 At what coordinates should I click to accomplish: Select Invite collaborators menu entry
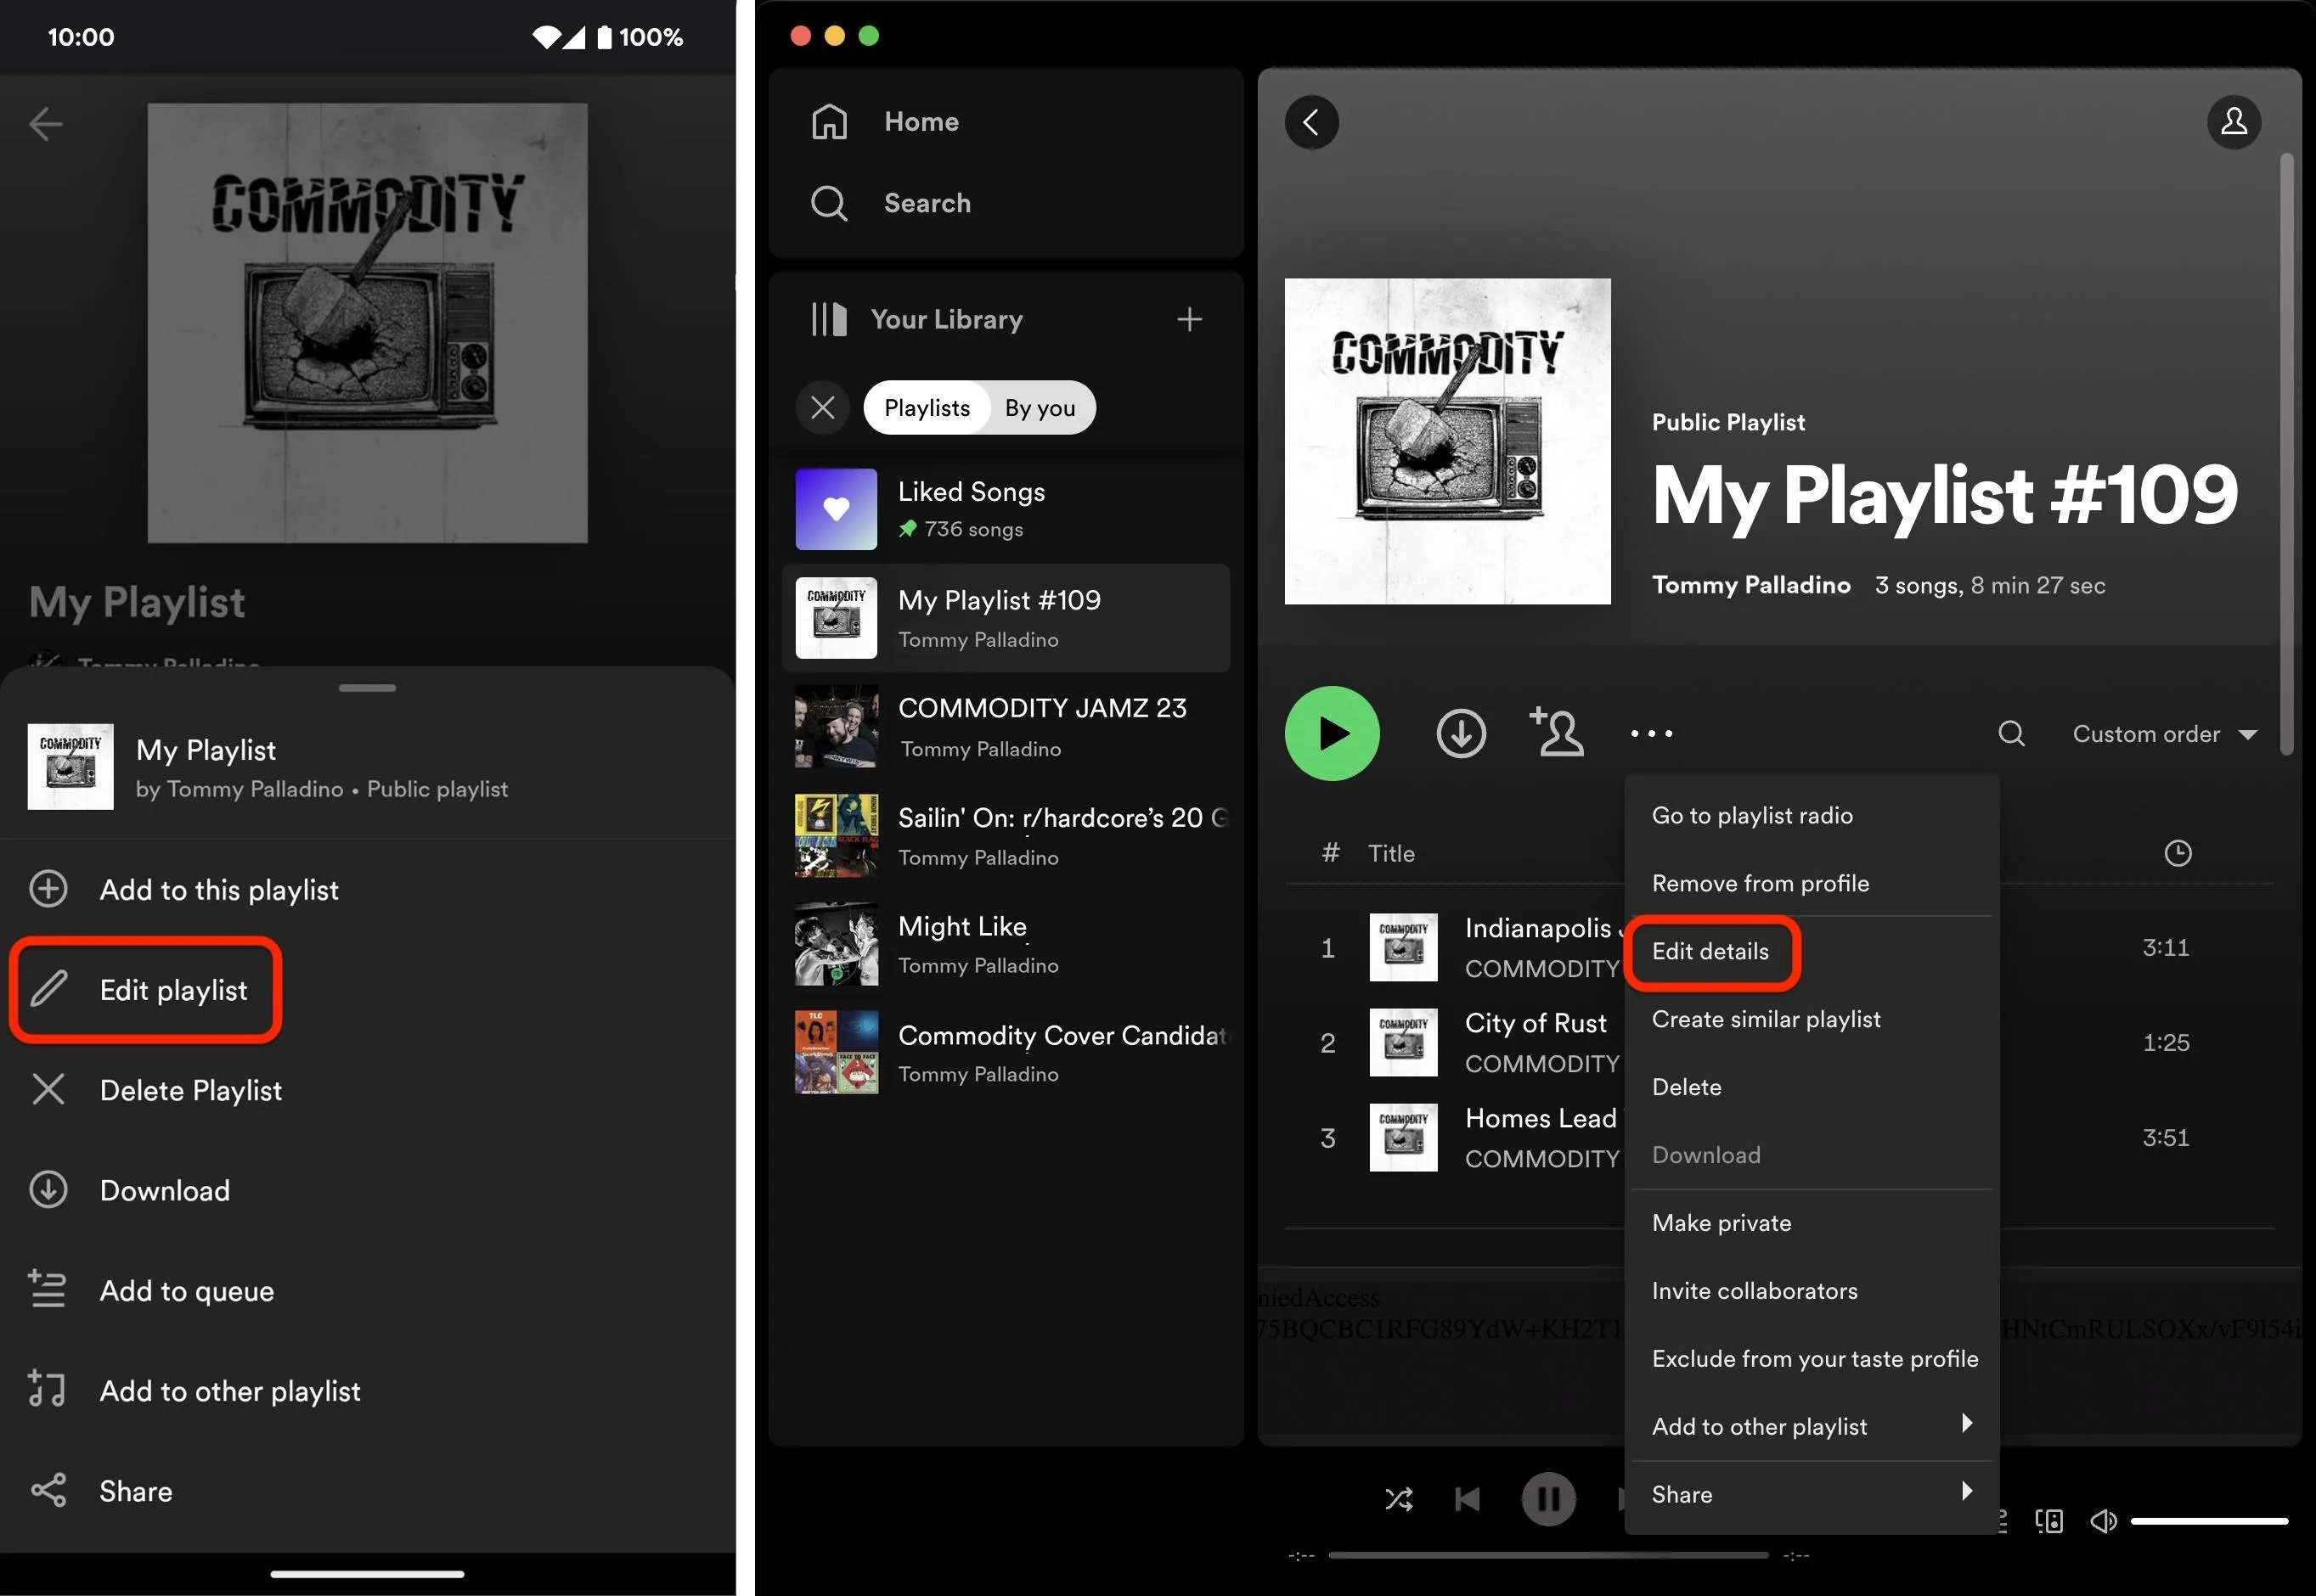(x=1811, y=1291)
